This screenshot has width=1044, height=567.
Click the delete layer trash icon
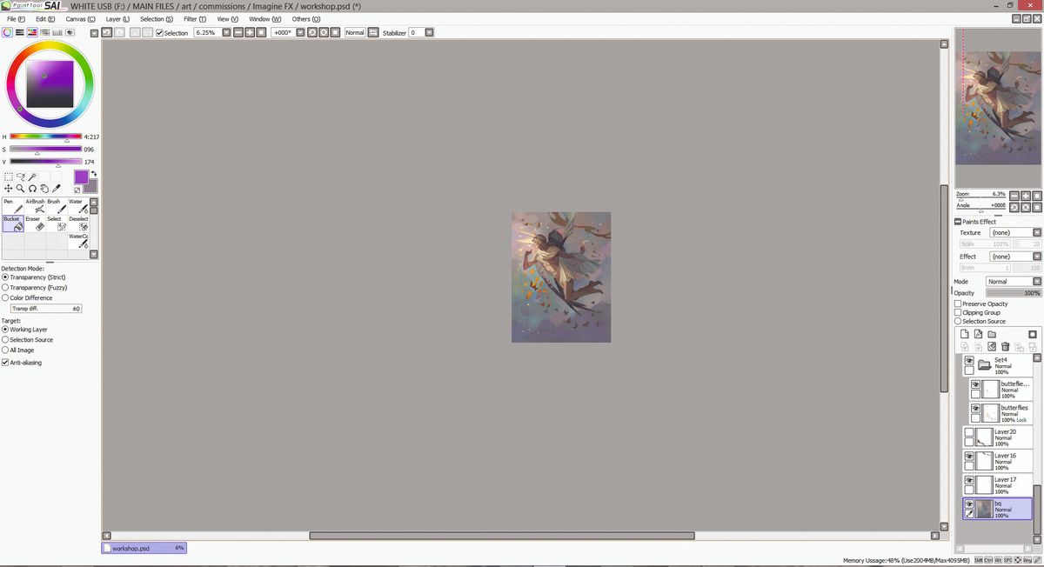pyautogui.click(x=1006, y=346)
